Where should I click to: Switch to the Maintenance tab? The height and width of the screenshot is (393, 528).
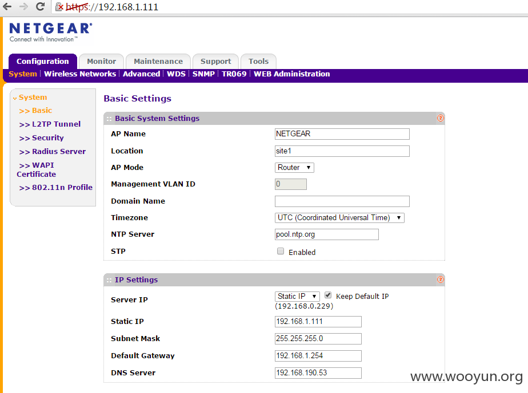(x=158, y=62)
